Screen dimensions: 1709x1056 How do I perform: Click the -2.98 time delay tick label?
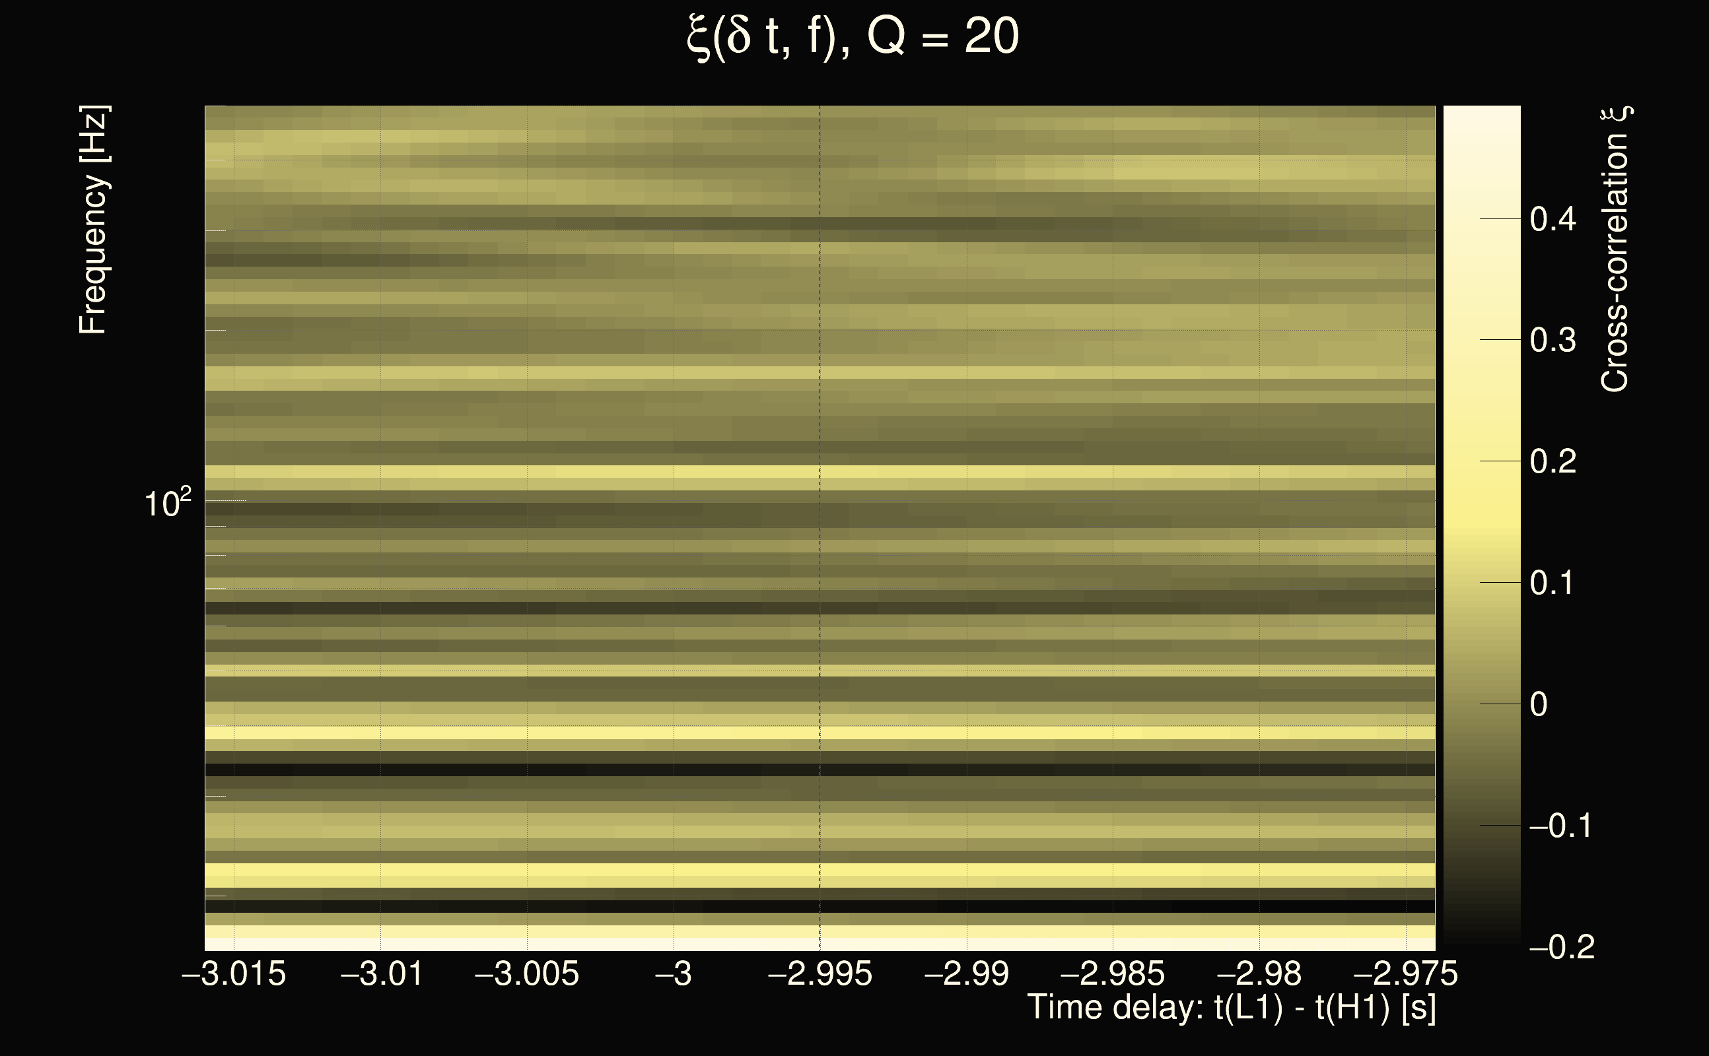click(x=1259, y=973)
